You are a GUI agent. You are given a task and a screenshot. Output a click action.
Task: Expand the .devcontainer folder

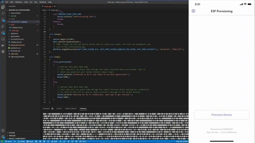pyautogui.click(x=23, y=13)
